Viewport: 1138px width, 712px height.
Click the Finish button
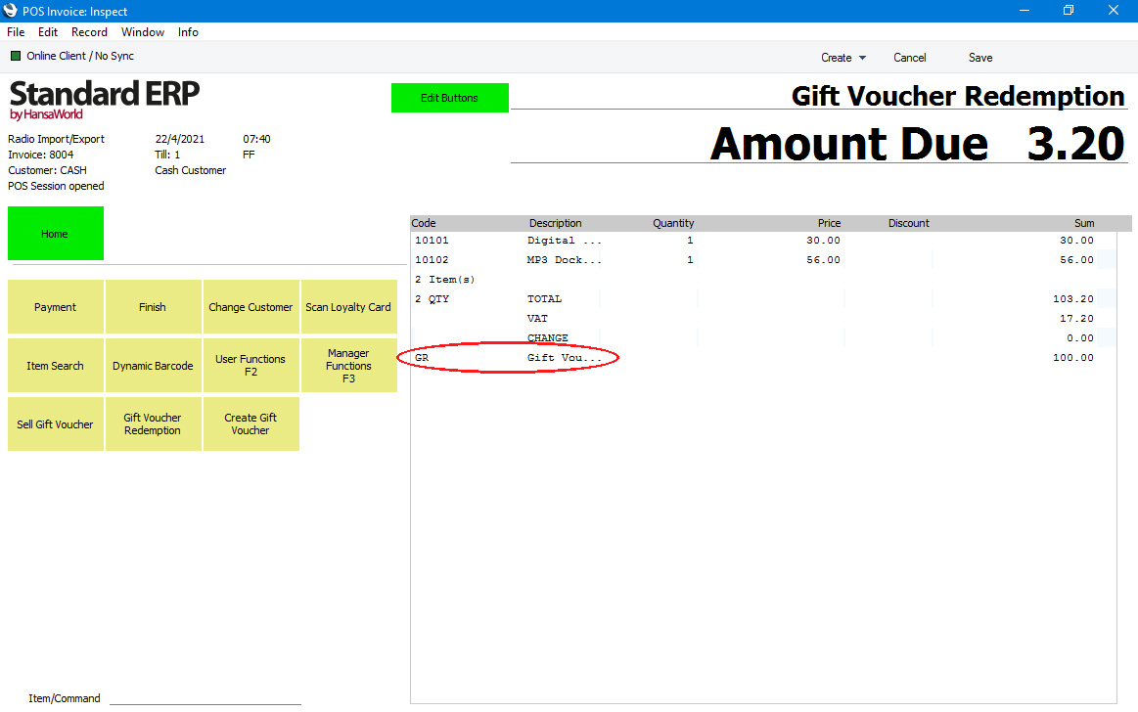[153, 307]
